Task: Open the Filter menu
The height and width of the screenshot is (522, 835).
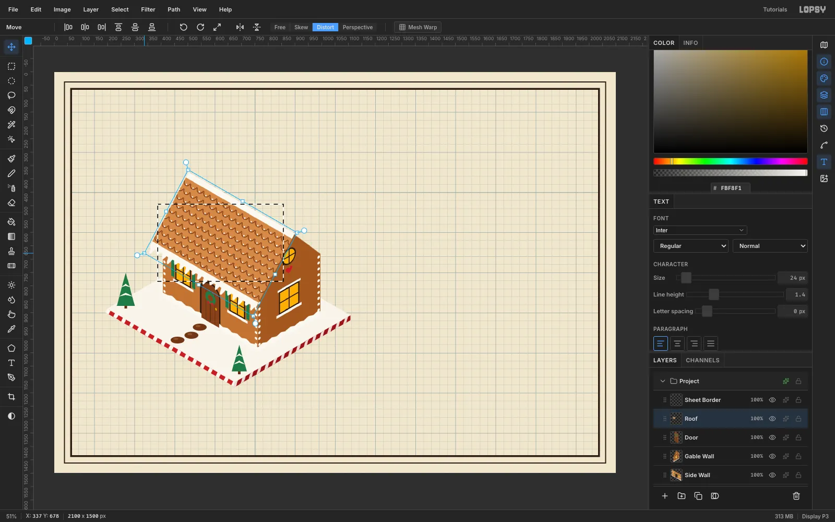Action: (148, 9)
